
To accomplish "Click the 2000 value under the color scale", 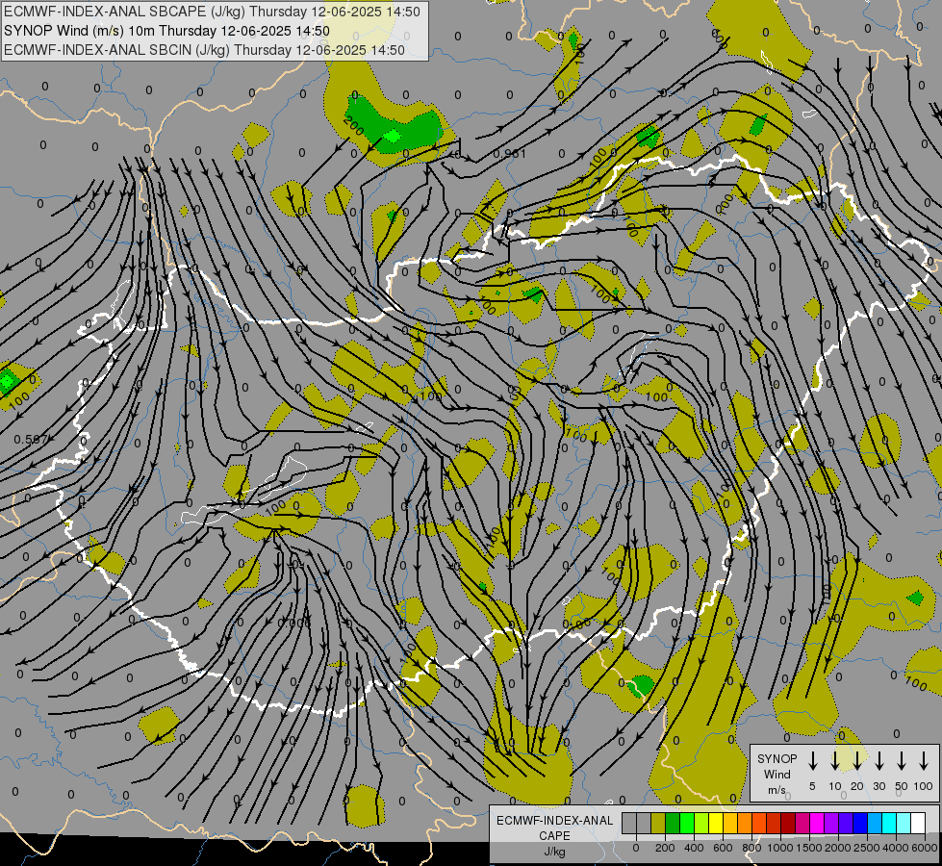I will [838, 848].
